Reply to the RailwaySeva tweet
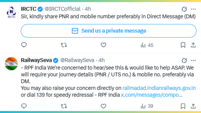The width and height of the screenshot is (201, 113). tap(24, 106)
